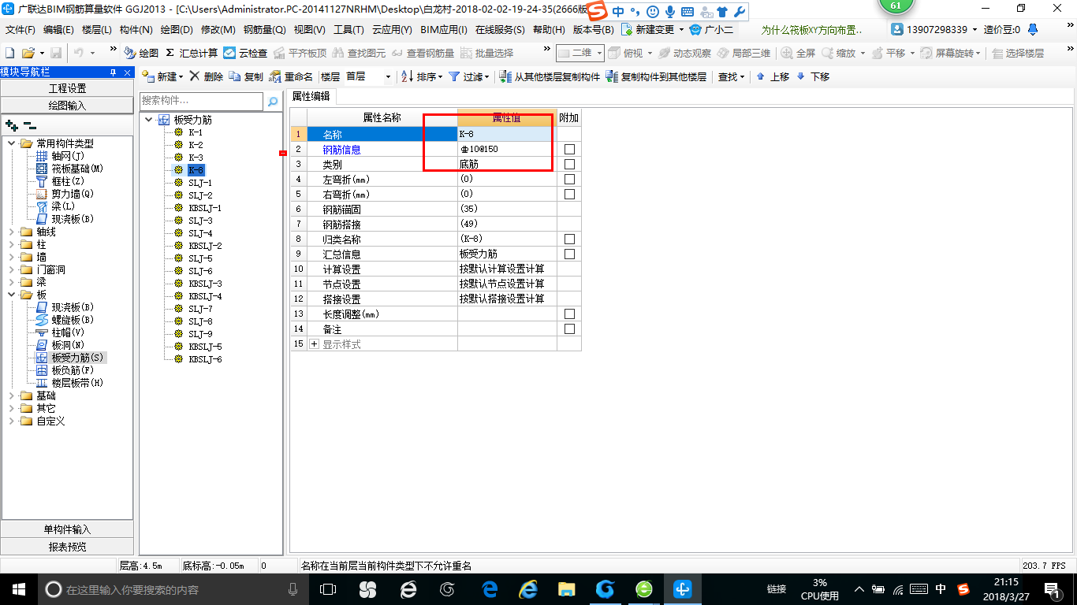Click the 工程设置 button
Image resolution: width=1077 pixels, height=605 pixels.
(67, 88)
